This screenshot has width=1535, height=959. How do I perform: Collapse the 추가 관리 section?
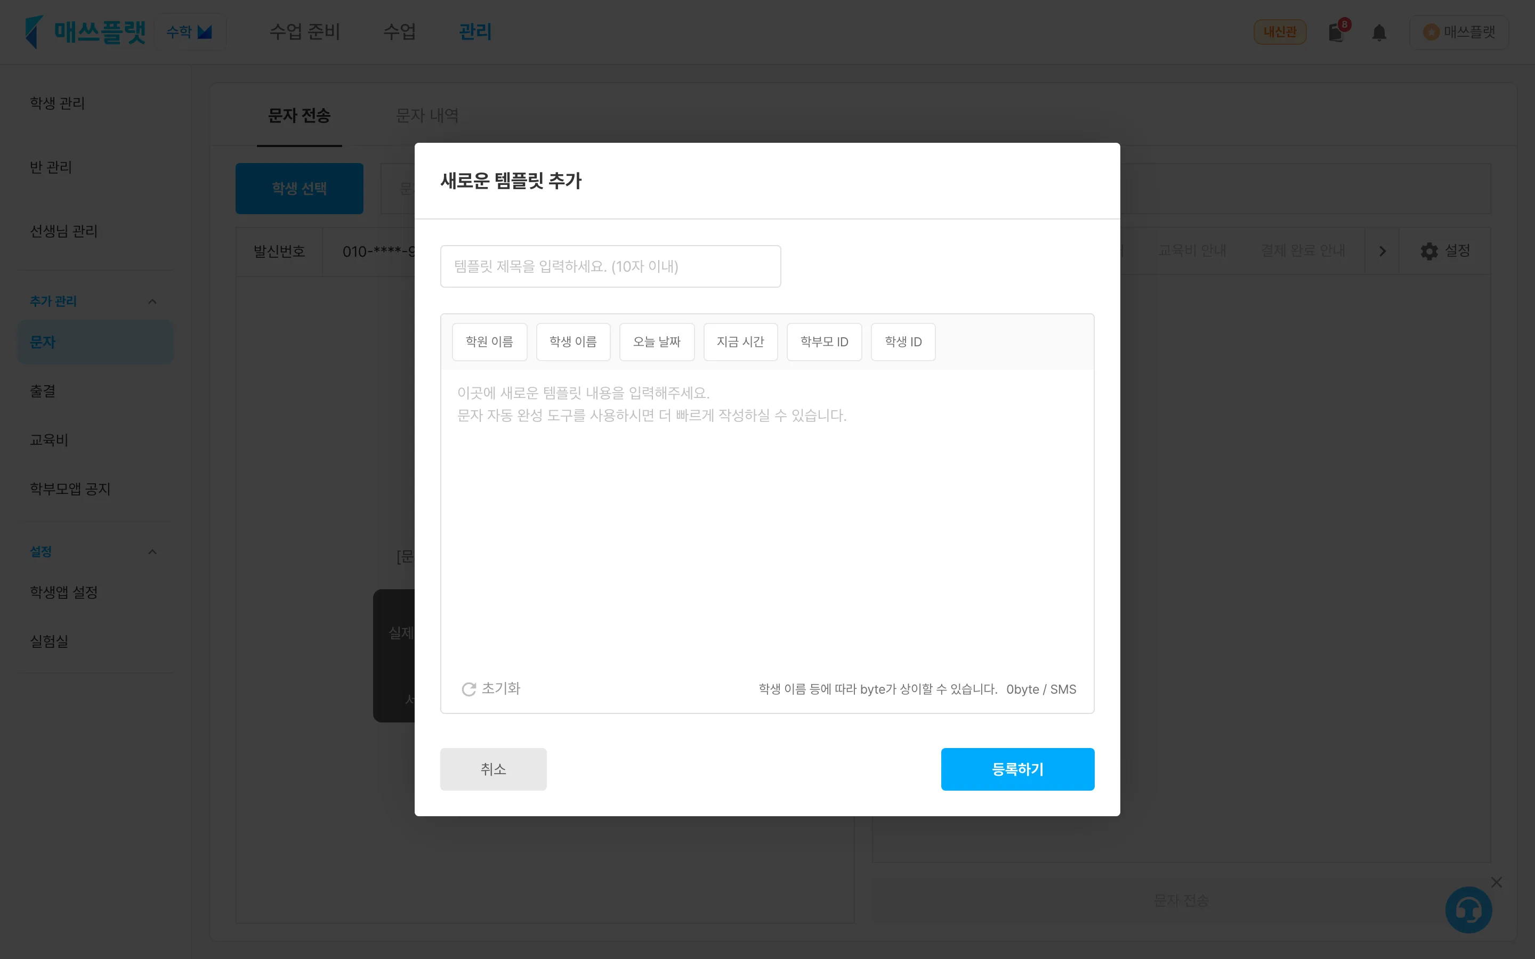[152, 301]
